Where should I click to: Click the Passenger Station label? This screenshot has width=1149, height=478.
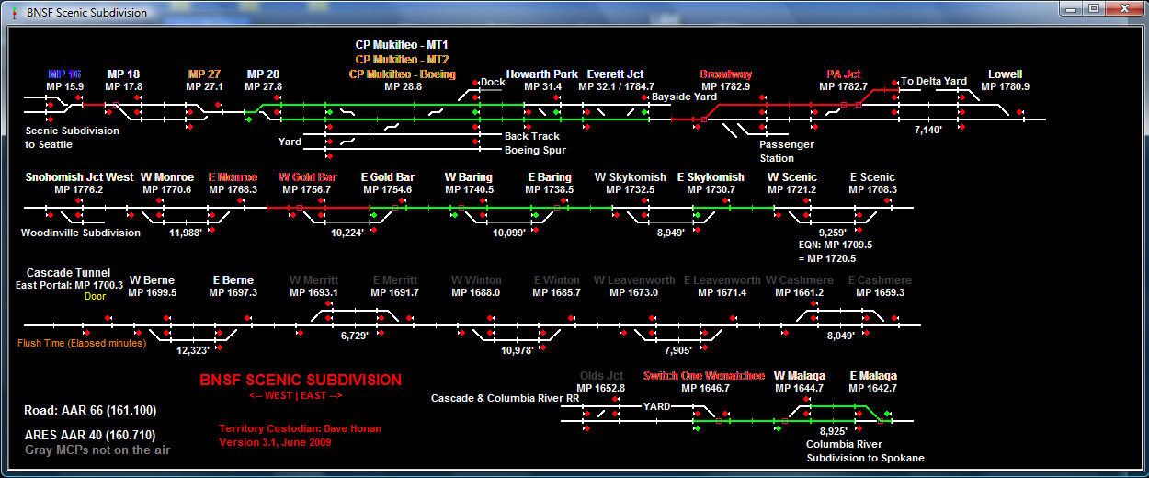point(787,152)
